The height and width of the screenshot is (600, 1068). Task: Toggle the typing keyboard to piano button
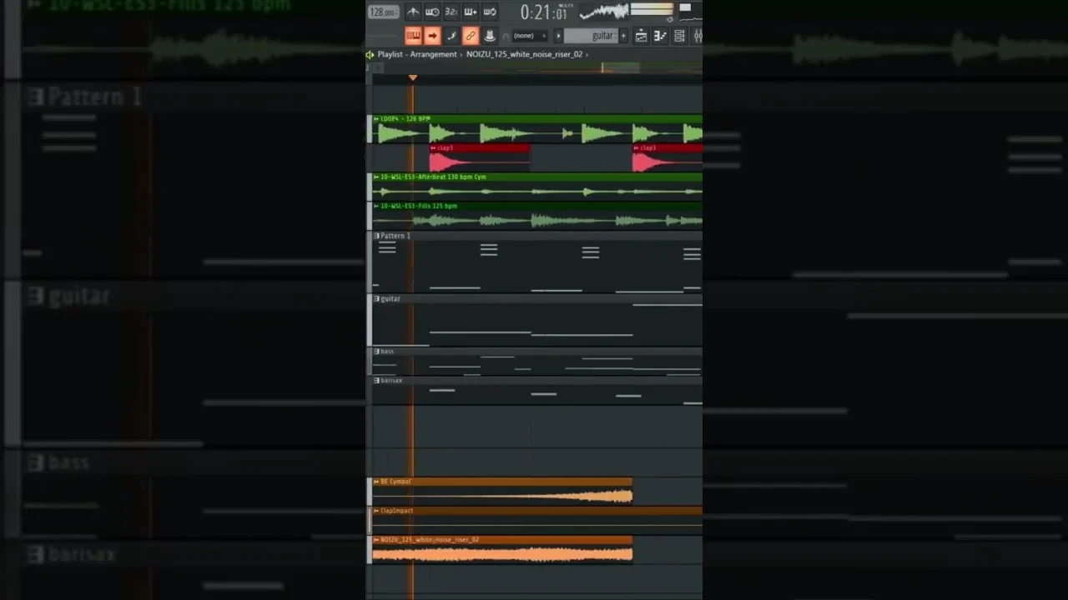click(413, 36)
